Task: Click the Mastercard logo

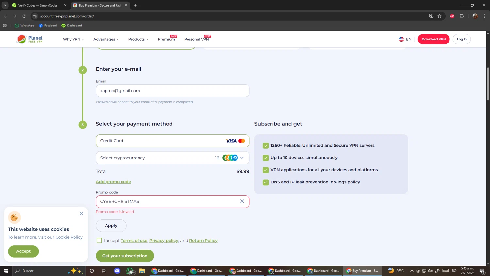Action: (x=242, y=141)
